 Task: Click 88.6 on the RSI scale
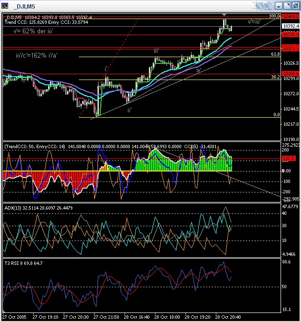(x=286, y=262)
